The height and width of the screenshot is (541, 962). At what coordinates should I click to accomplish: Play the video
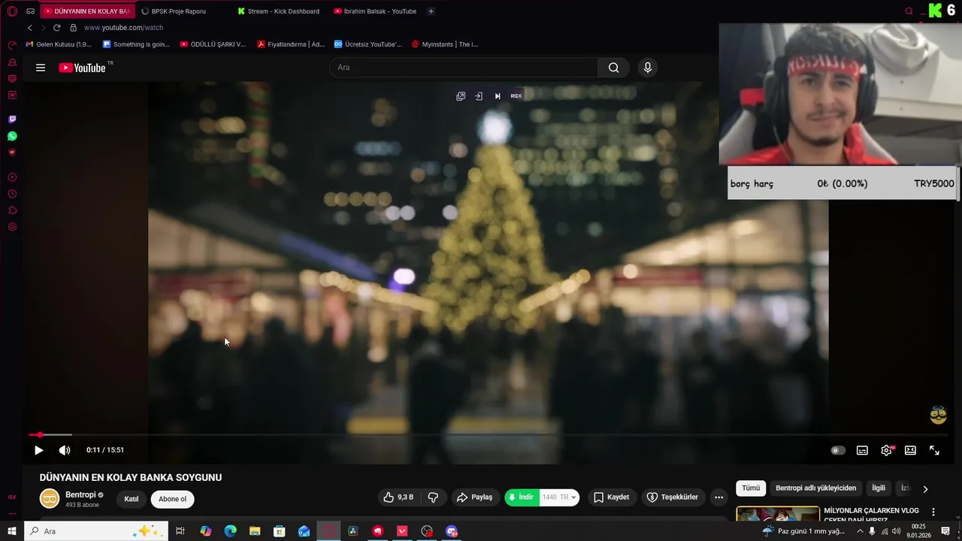[38, 450]
